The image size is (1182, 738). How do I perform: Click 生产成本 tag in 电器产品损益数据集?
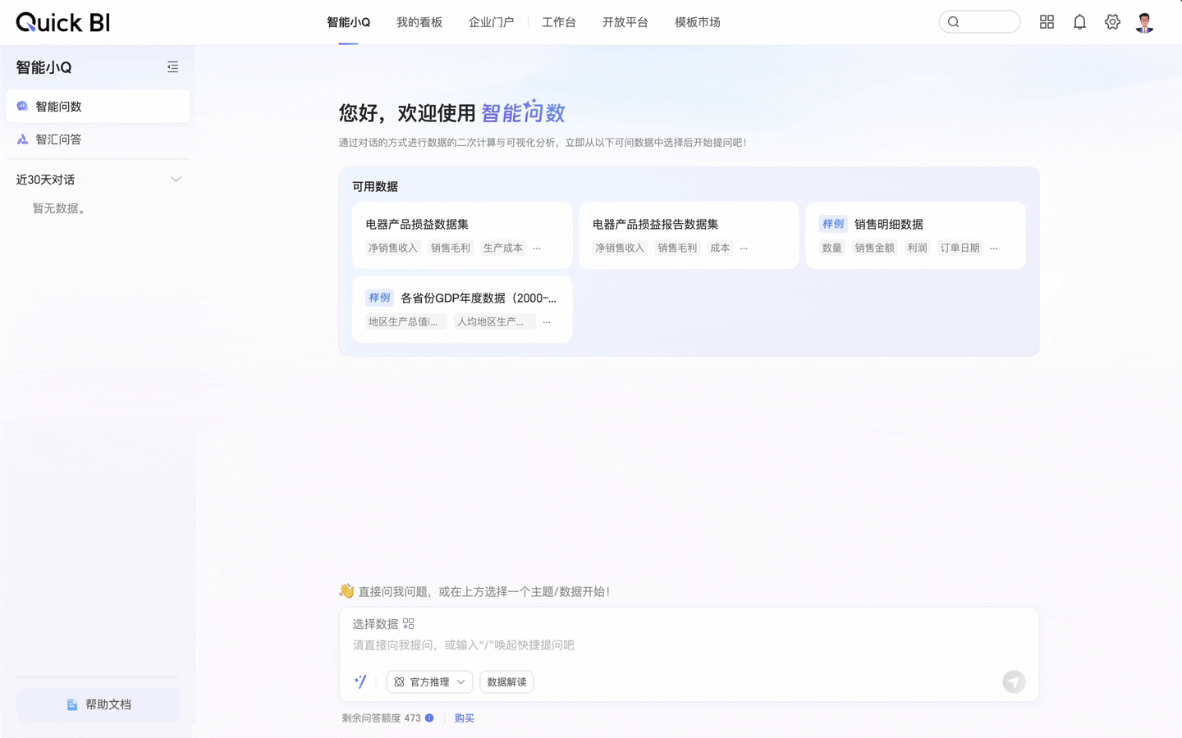[x=503, y=248]
